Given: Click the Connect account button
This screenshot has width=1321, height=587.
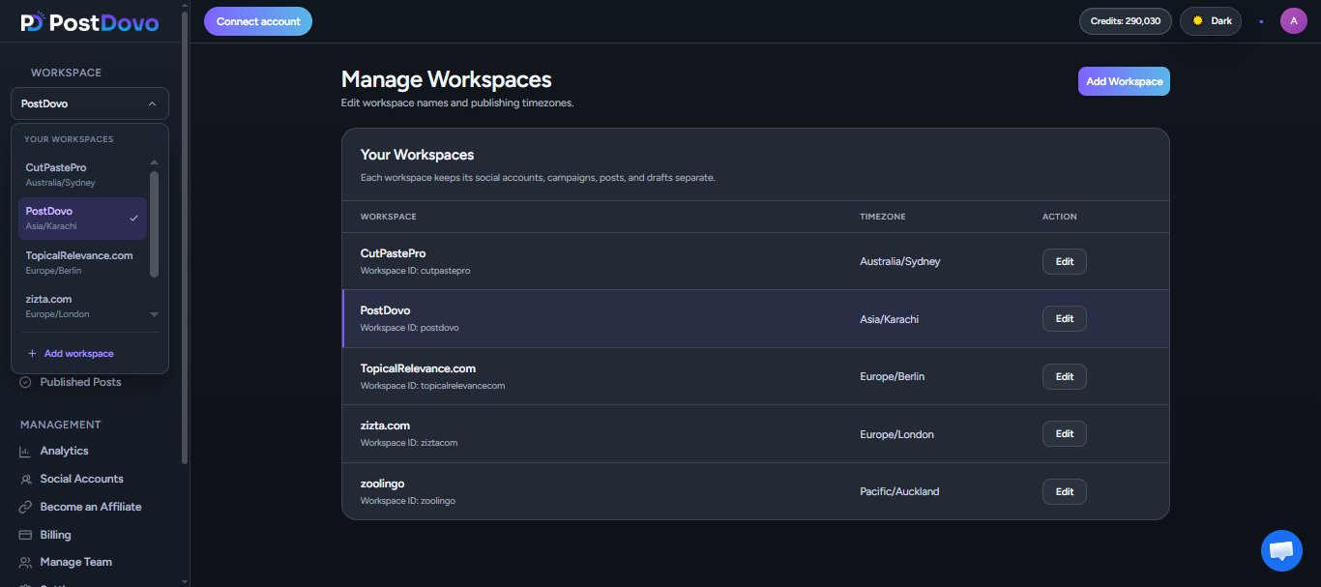Looking at the screenshot, I should (x=258, y=21).
